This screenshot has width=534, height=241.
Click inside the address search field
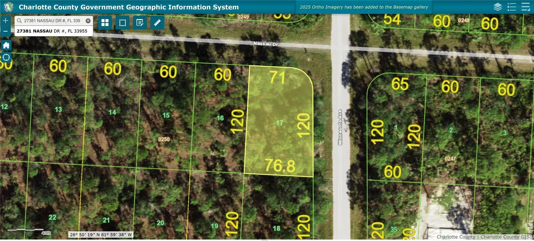52,21
